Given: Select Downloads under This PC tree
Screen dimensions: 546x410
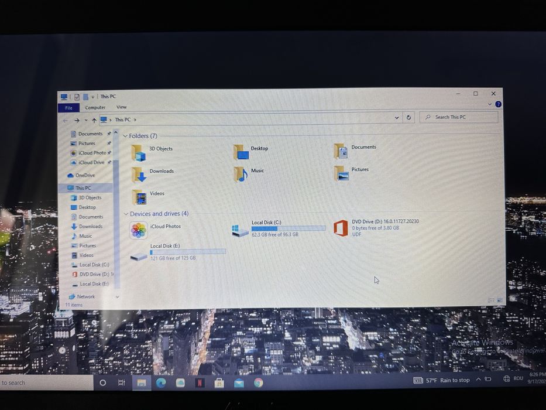Looking at the screenshot, I should 91,227.
